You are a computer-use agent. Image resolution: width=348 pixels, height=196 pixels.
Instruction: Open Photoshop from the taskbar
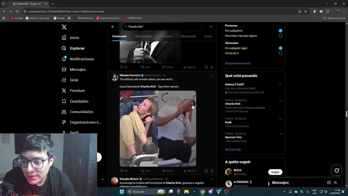tap(194, 192)
